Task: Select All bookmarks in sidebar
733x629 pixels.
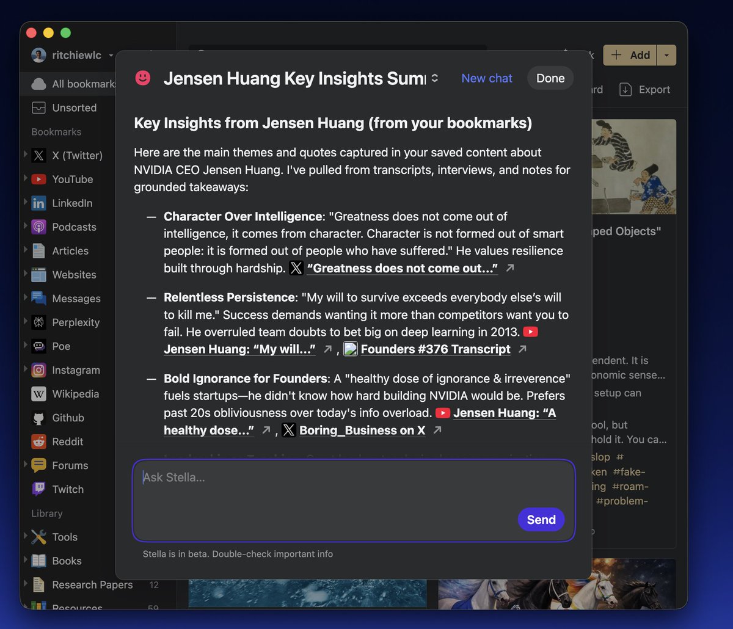Action: pyautogui.click(x=68, y=84)
